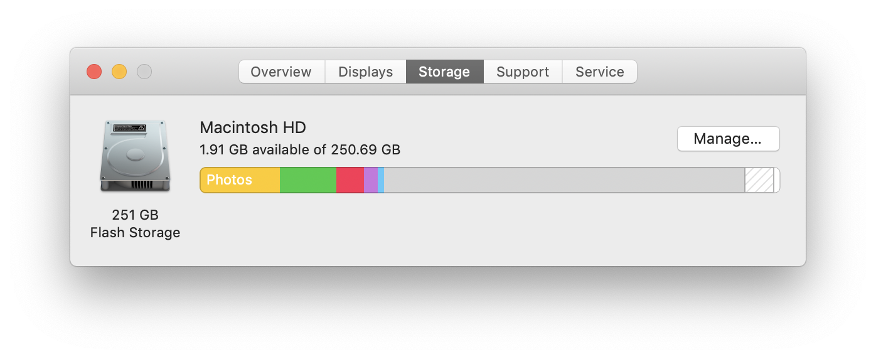Go to the Support tab
The height and width of the screenshot is (359, 876).
523,72
